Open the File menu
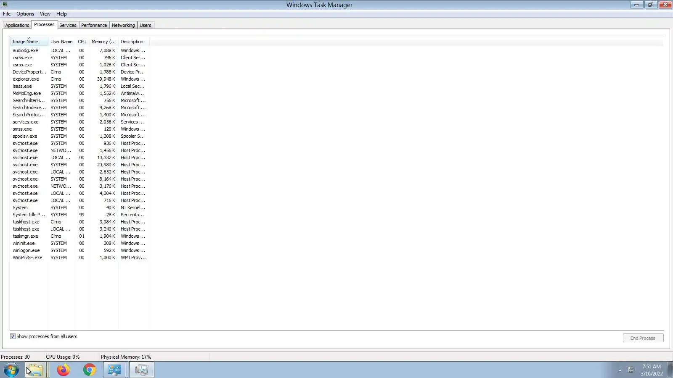 point(7,14)
